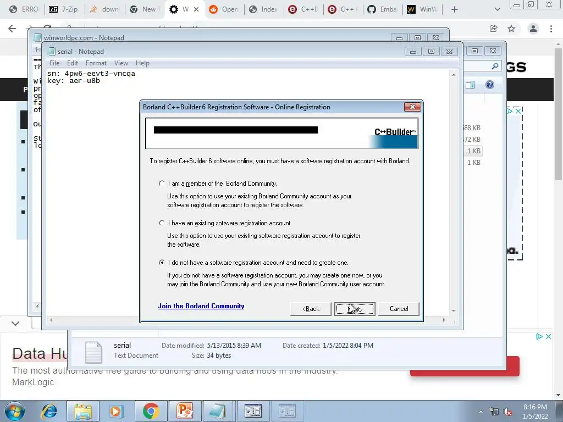Open Windows Explorer from taskbar
563x422 pixels.
[83, 411]
